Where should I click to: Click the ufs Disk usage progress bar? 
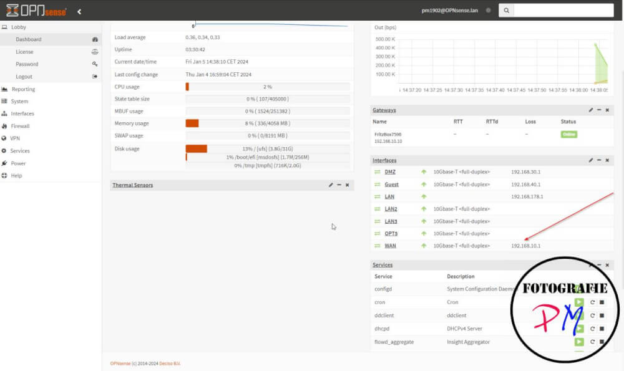coord(268,149)
